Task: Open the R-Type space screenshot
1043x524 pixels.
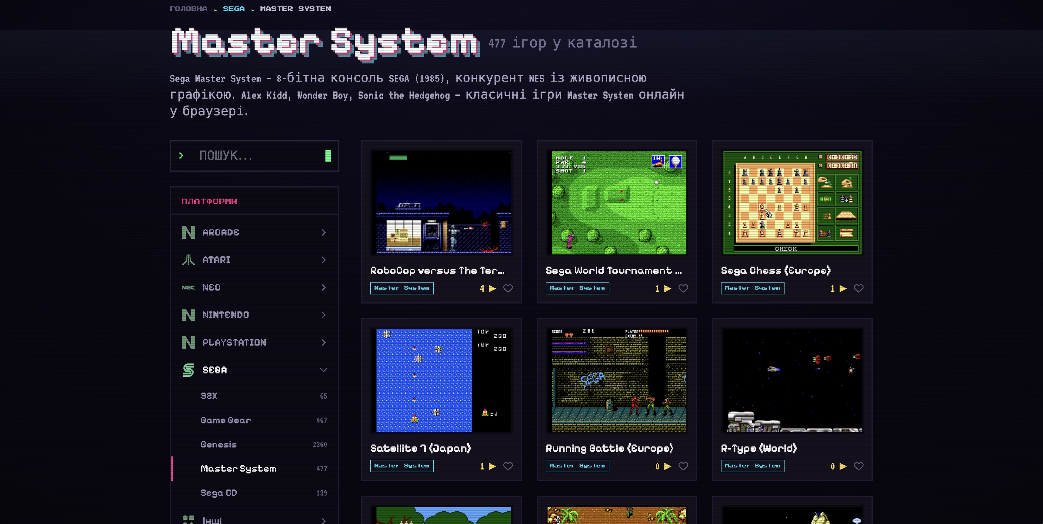Action: pyautogui.click(x=792, y=380)
